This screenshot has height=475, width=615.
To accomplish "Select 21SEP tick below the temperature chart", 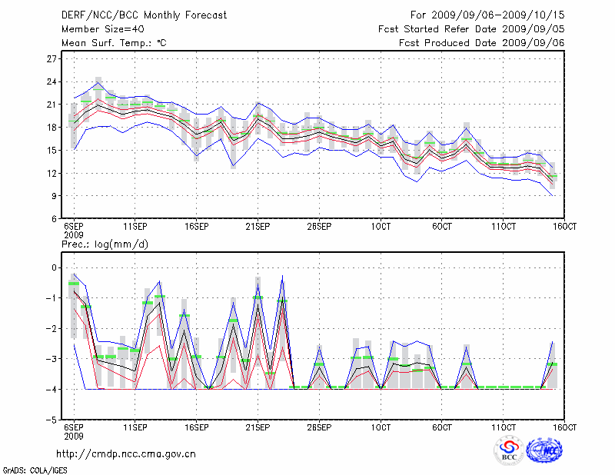I will click(x=257, y=227).
